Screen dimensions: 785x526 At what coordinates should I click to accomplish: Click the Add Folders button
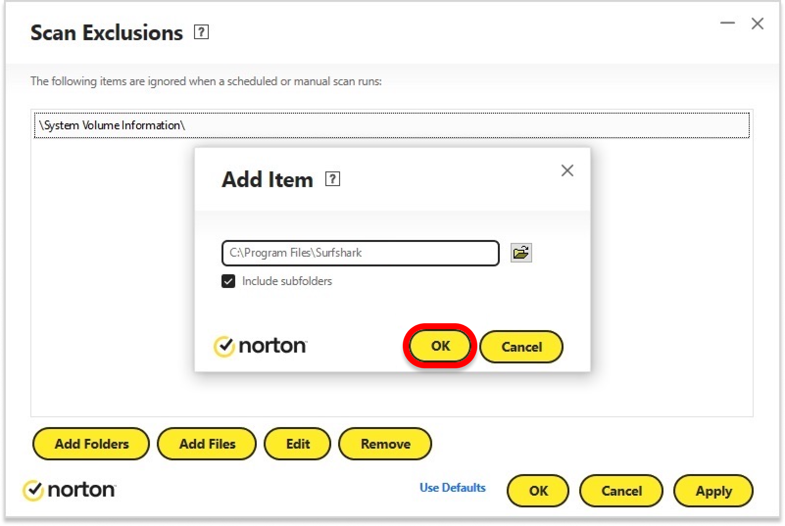(x=91, y=444)
